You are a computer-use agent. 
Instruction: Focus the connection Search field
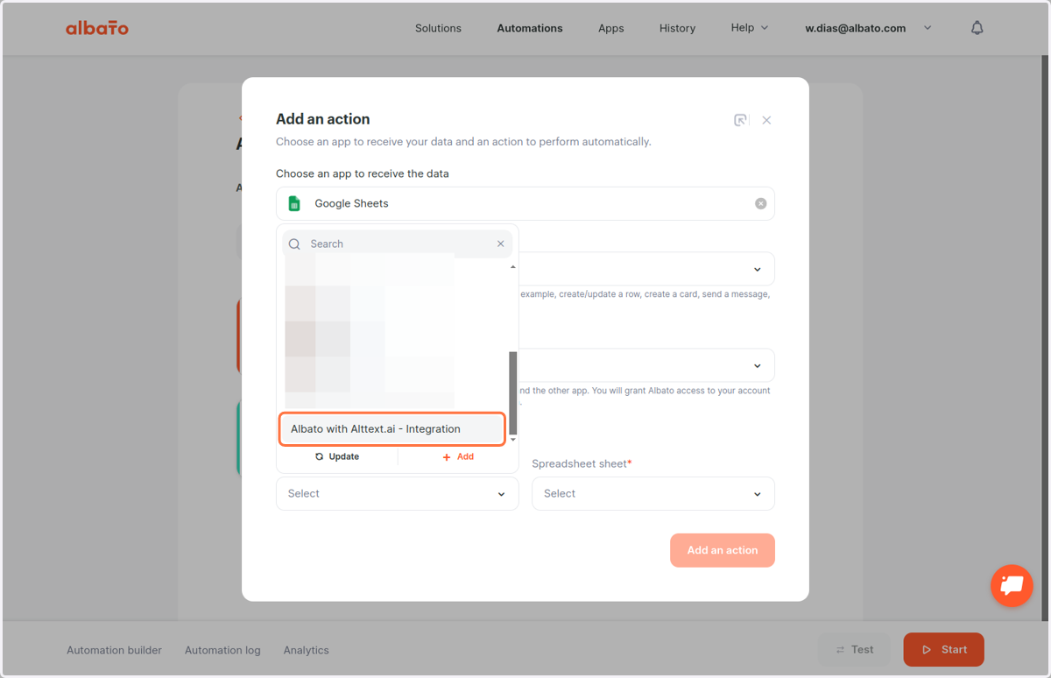(399, 244)
